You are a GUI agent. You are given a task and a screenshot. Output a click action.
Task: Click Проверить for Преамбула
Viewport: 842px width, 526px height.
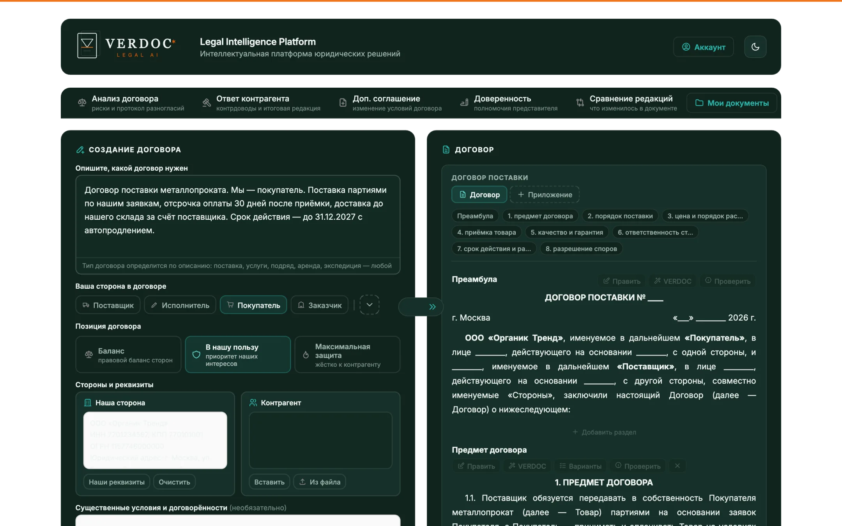(728, 281)
